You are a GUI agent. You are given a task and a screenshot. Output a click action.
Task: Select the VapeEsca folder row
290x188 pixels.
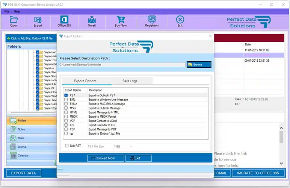[x=50, y=80]
